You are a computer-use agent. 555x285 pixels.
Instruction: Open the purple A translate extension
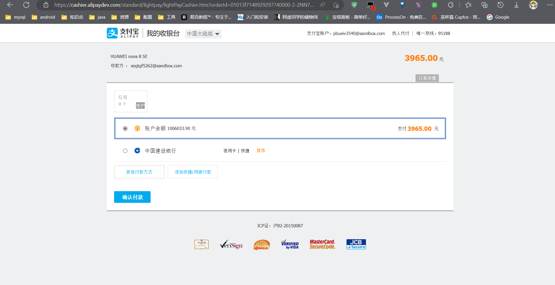pos(418,5)
